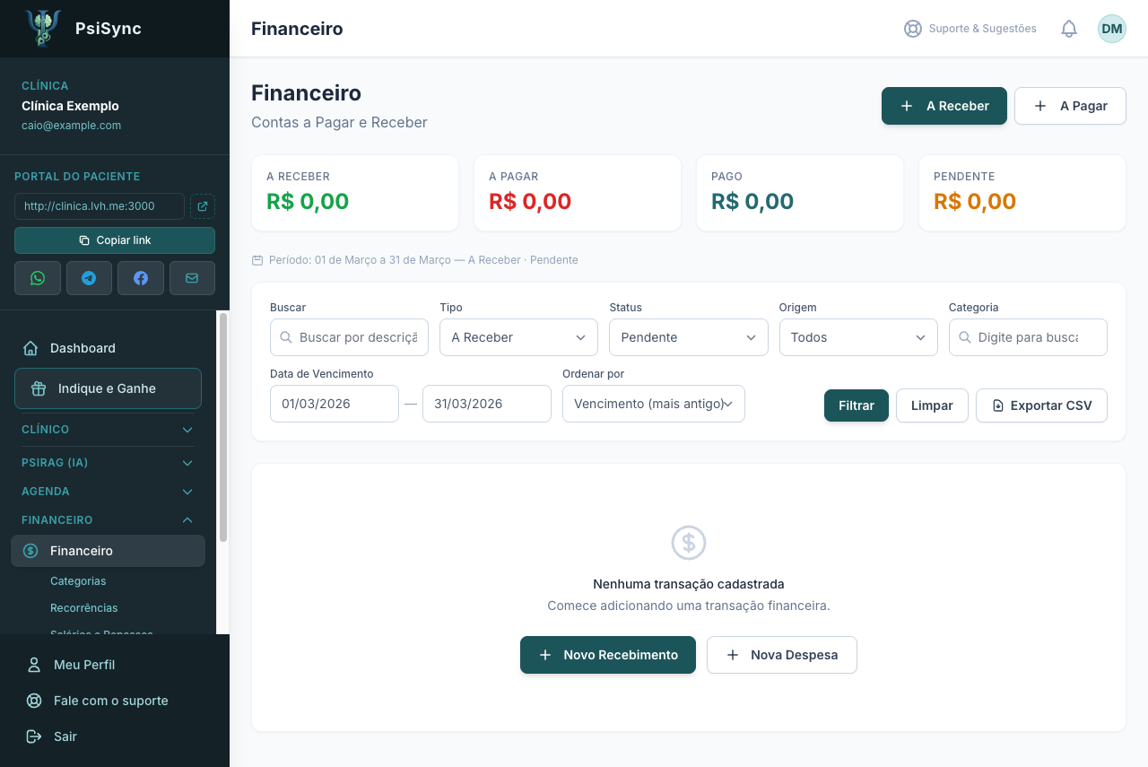Screen dimensions: 1148x767
Task: Click the Sair logout icon
Action: [34, 736]
